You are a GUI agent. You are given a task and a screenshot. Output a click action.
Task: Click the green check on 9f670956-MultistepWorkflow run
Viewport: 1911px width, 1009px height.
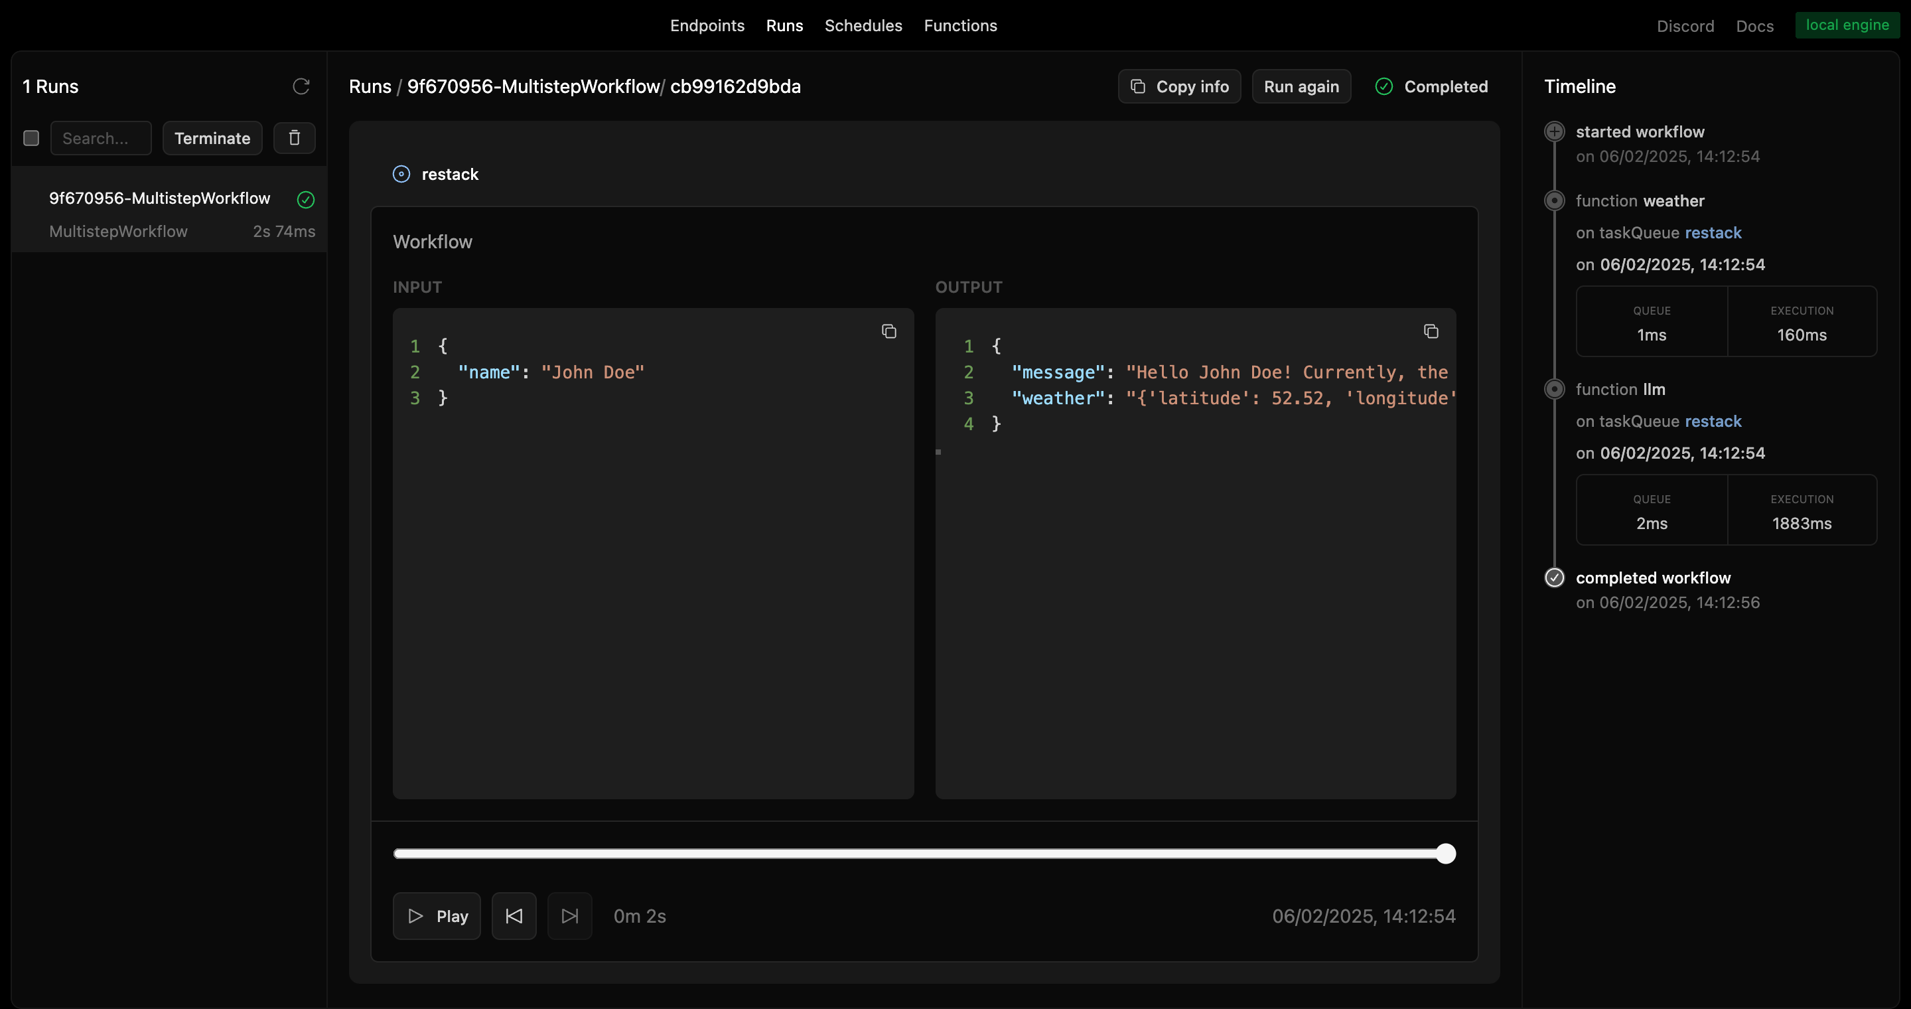pyautogui.click(x=305, y=200)
